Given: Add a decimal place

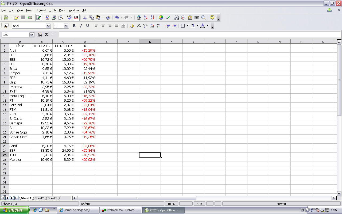Looking at the screenshot, I should click(x=152, y=26).
